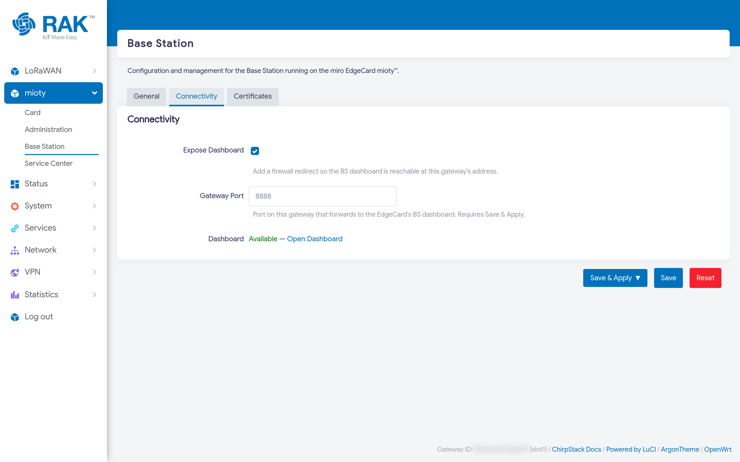
Task: Open the OpenWrt footer link
Action: (x=718, y=449)
